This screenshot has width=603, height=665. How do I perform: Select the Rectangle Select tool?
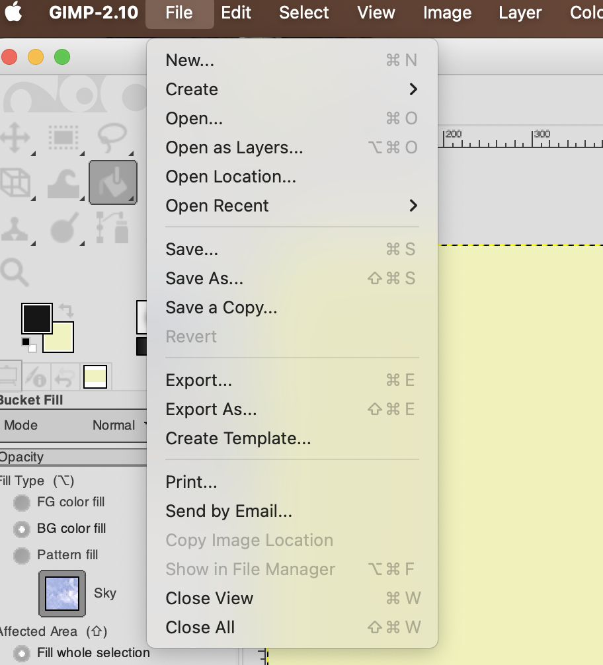[63, 138]
